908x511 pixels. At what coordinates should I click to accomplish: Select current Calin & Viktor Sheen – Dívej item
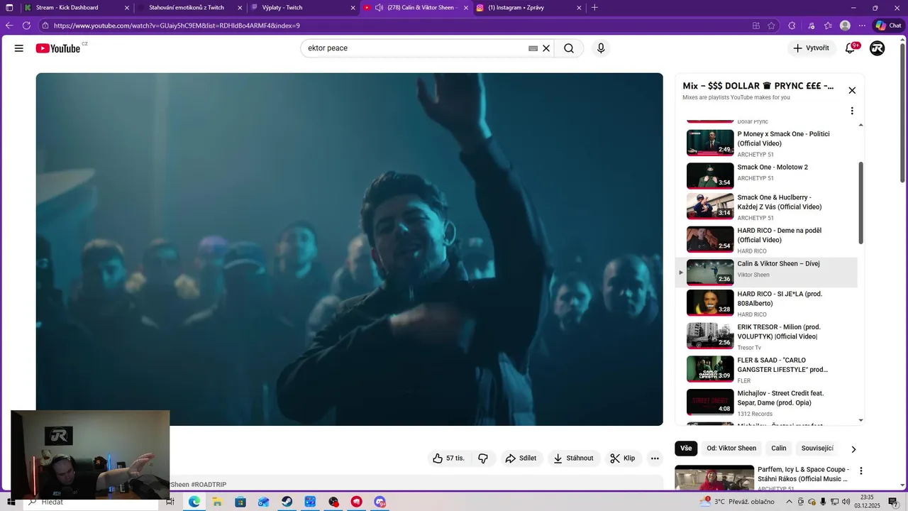pos(766,272)
